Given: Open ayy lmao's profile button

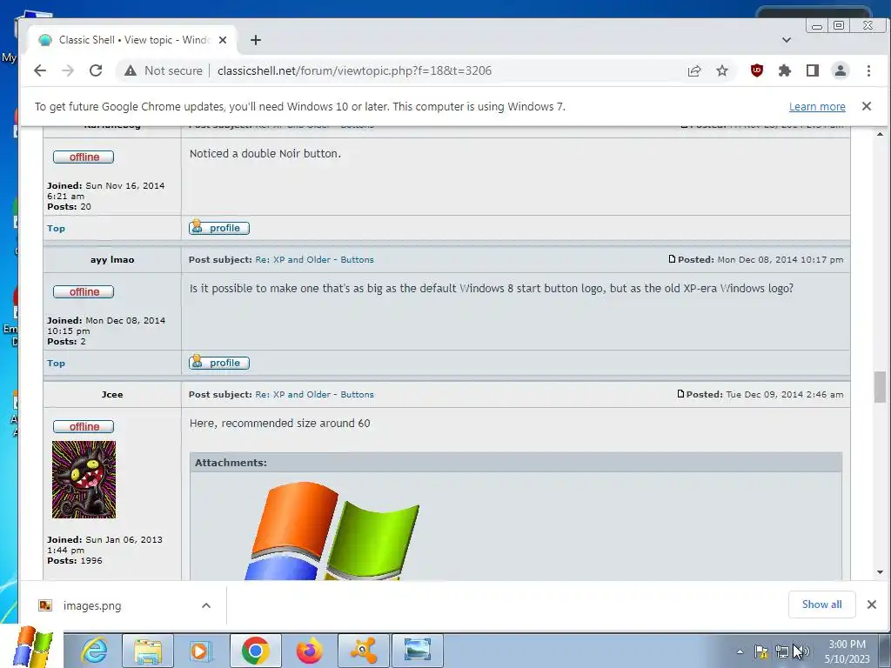Looking at the screenshot, I should 219,363.
